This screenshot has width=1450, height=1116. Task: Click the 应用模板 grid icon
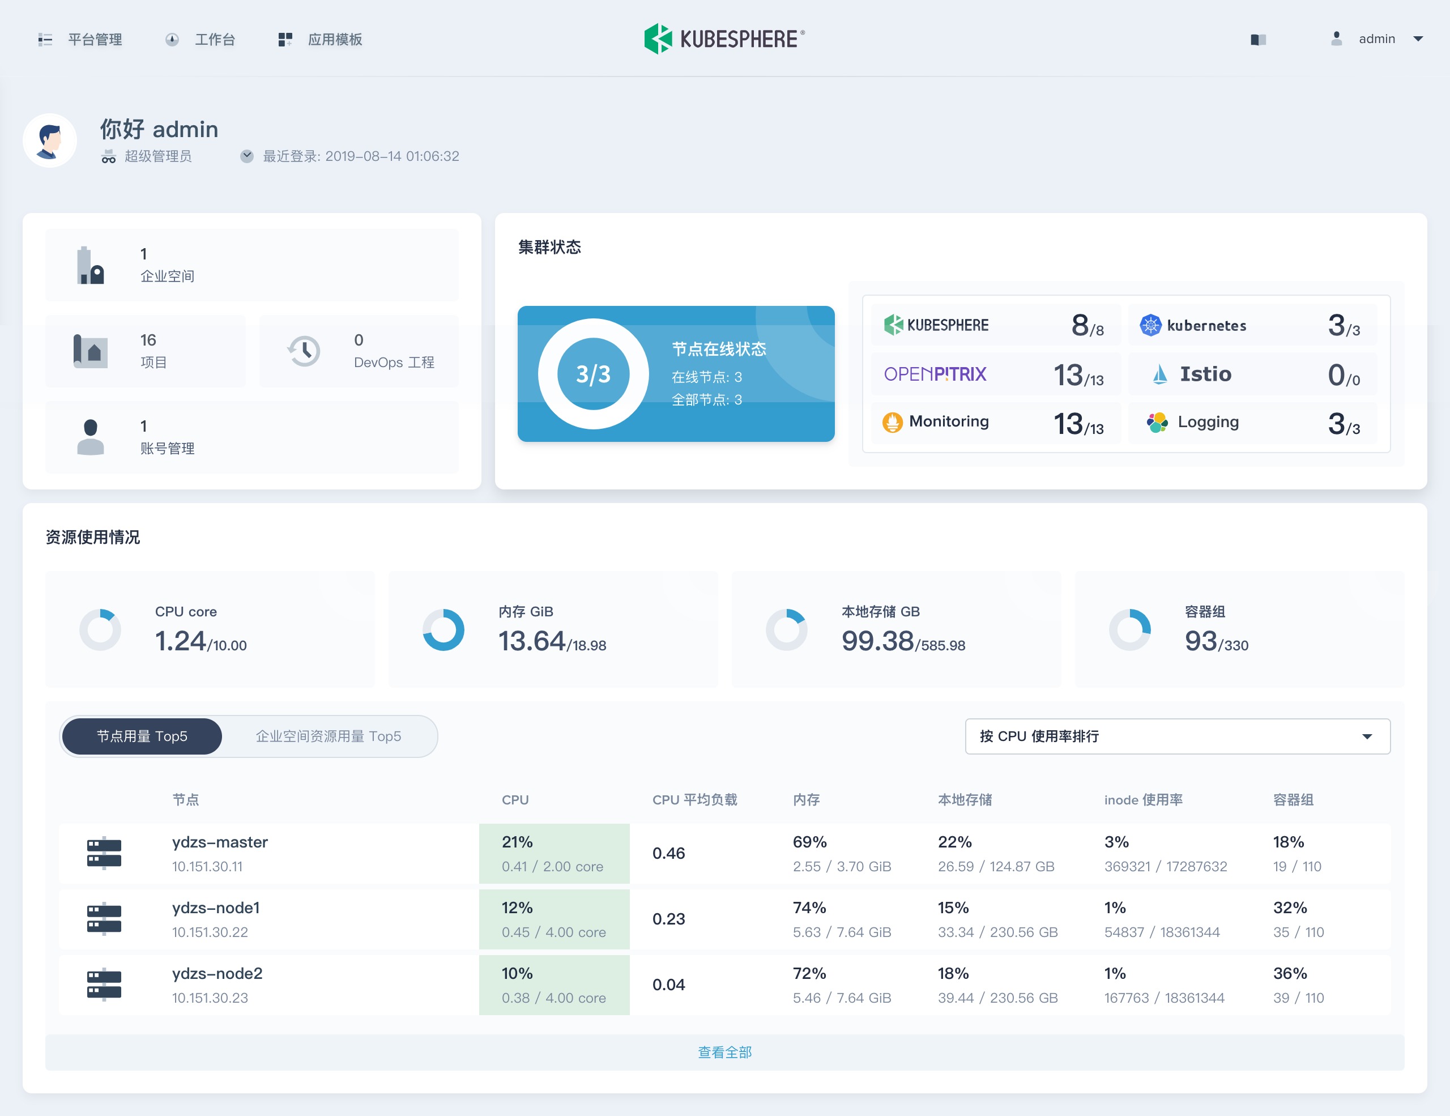[x=285, y=40]
